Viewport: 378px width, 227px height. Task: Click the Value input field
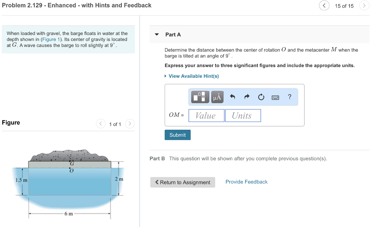(206, 115)
